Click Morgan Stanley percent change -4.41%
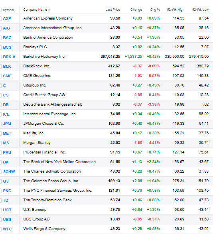The width and height of the screenshot is (213, 234). (x=154, y=143)
